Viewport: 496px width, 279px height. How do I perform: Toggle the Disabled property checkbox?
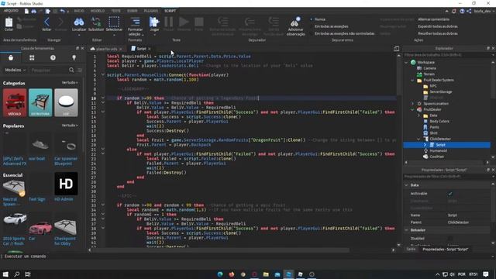click(450, 238)
